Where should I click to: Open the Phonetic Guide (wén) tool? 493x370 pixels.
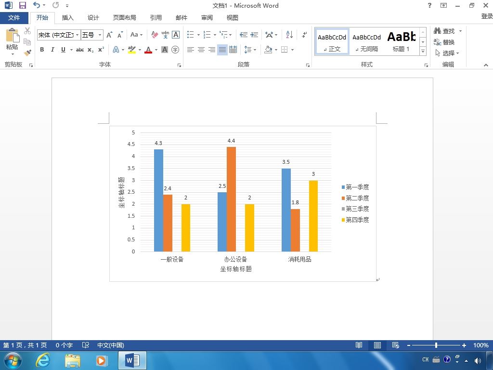165,35
